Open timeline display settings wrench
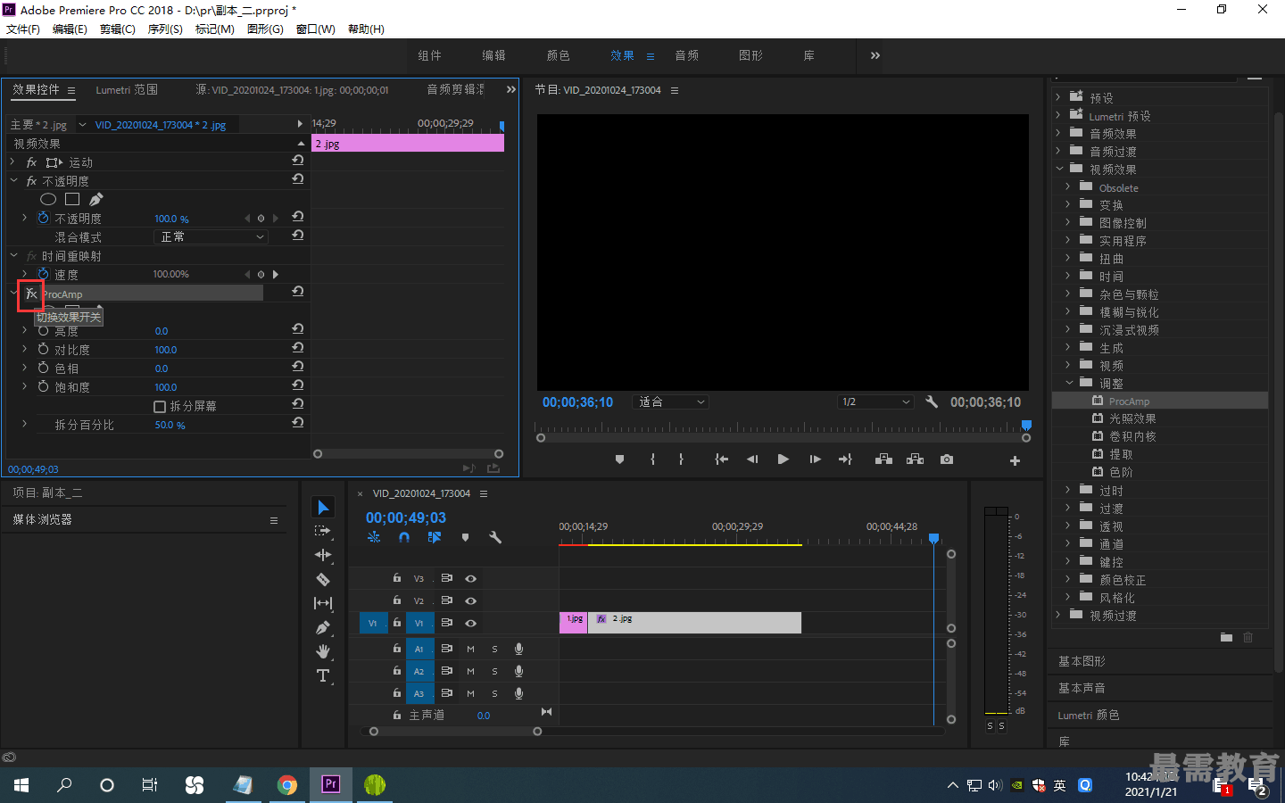1285x803 pixels. tap(495, 537)
